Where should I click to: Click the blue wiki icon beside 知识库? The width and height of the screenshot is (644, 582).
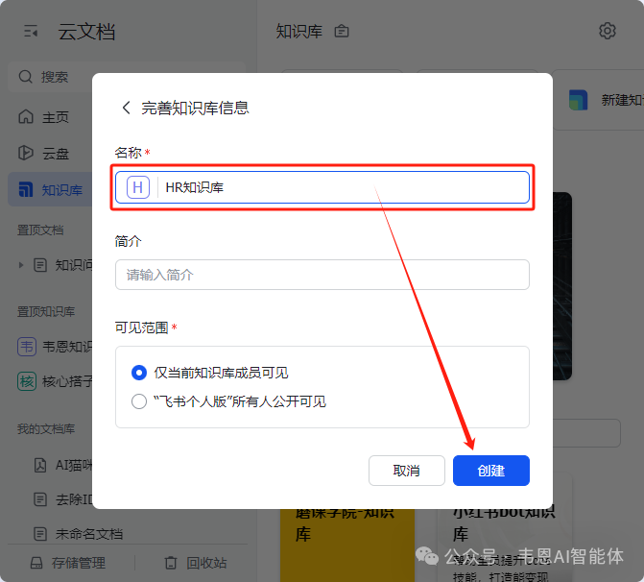pos(26,189)
